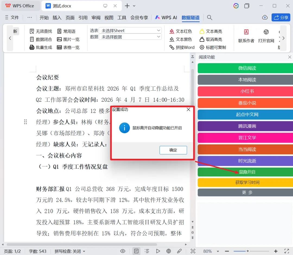293x255 pixels.
Task: Click the cloud upload icon
Action: [265, 18]
